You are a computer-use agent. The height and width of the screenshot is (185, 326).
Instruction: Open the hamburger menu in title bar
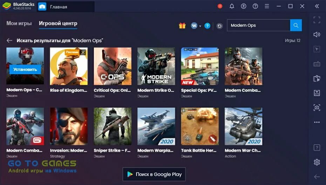point(267,6)
